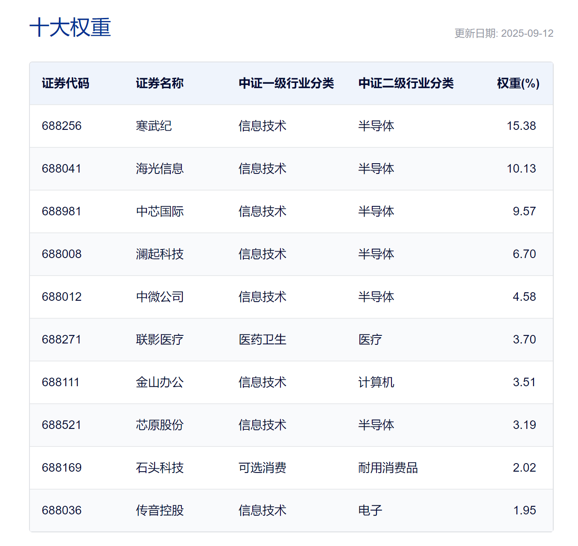Select stock name 联影医疗
The image size is (578, 546).
tap(160, 340)
